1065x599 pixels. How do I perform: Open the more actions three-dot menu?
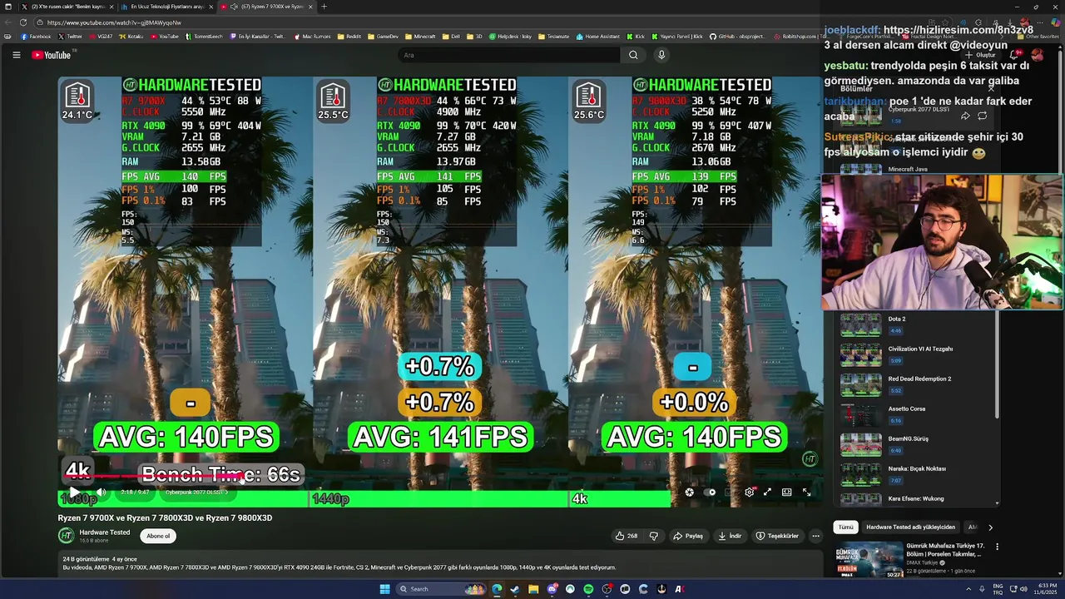(815, 536)
